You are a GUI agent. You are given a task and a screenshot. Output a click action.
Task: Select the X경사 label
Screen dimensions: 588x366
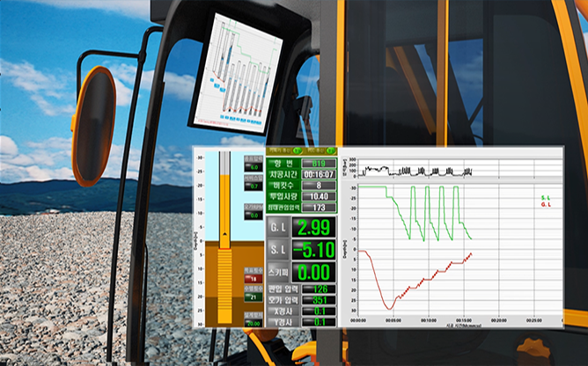coord(283,311)
